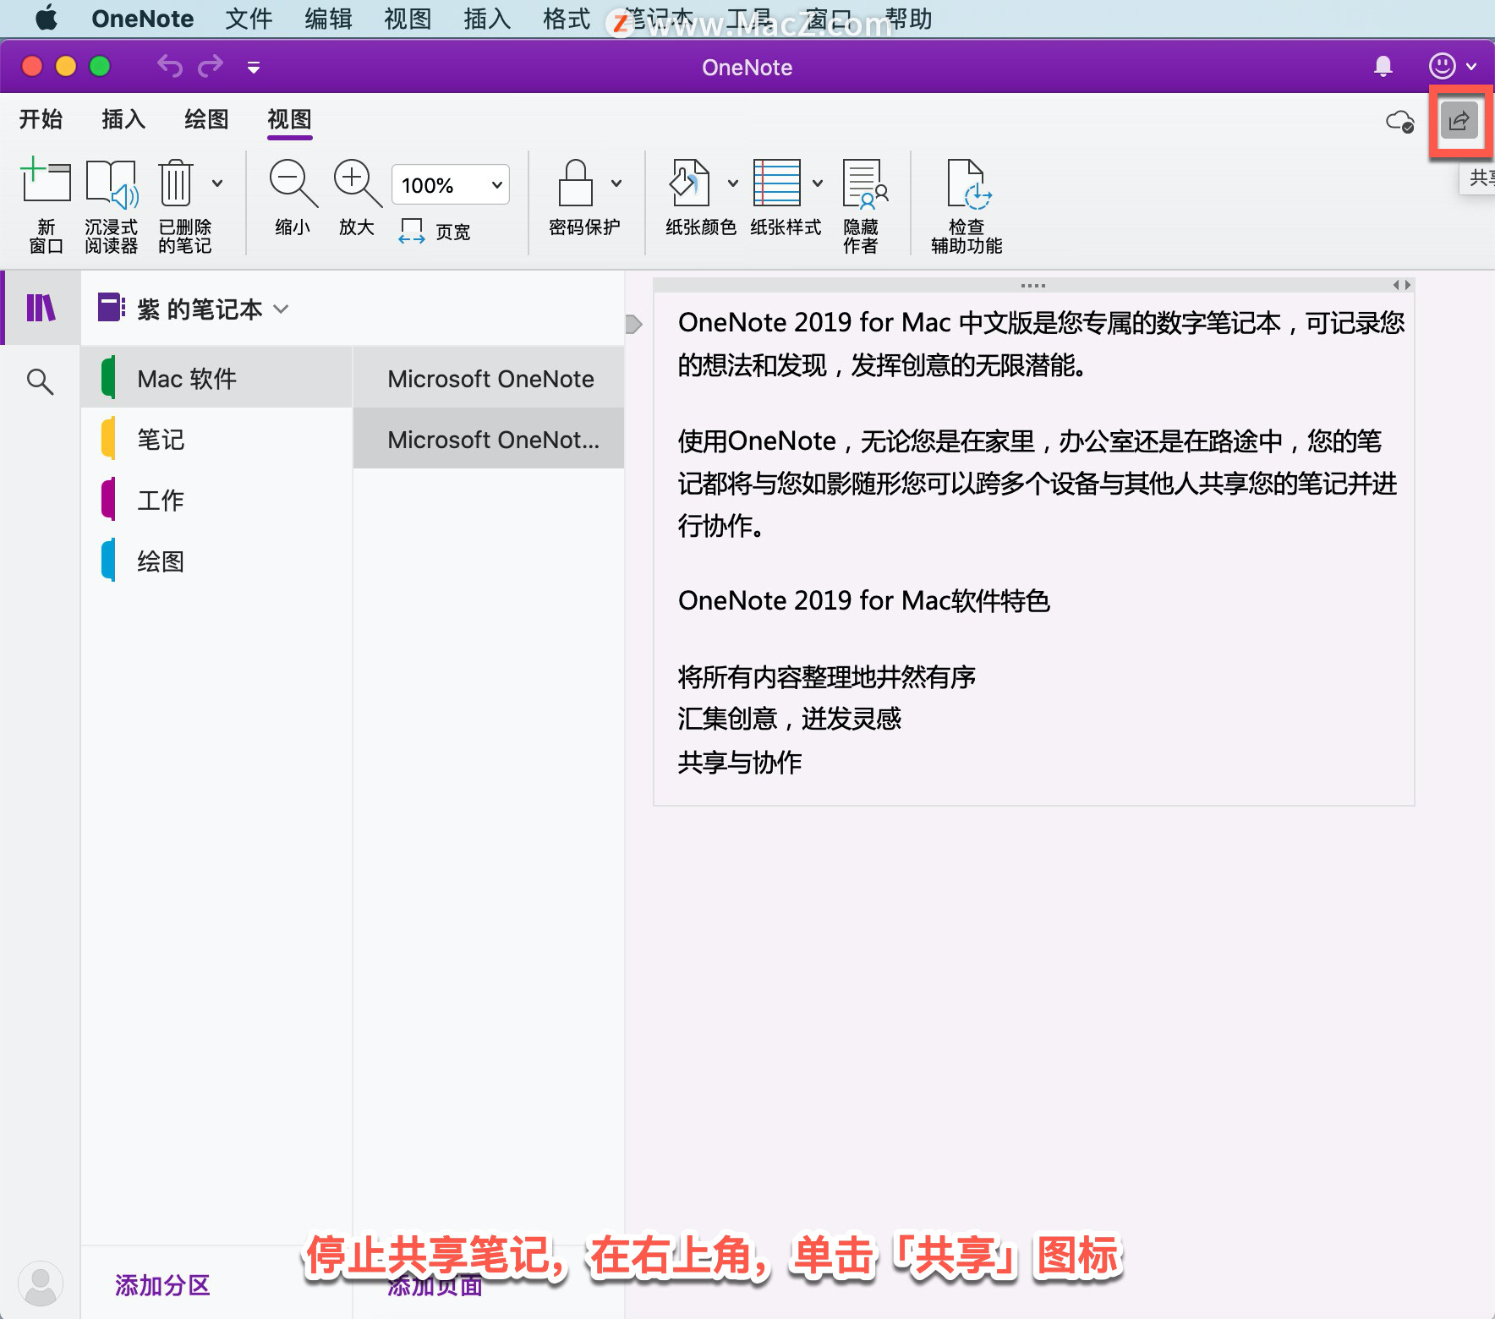
Task: Select the Mac 软件 section
Action: point(216,378)
